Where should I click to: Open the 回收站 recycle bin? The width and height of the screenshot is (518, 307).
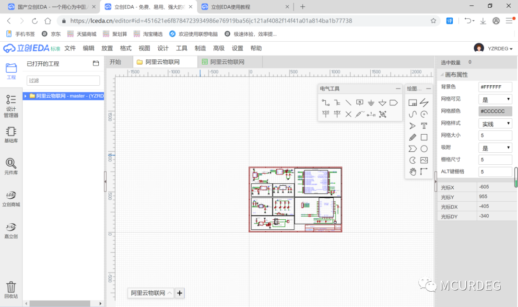[11, 290]
